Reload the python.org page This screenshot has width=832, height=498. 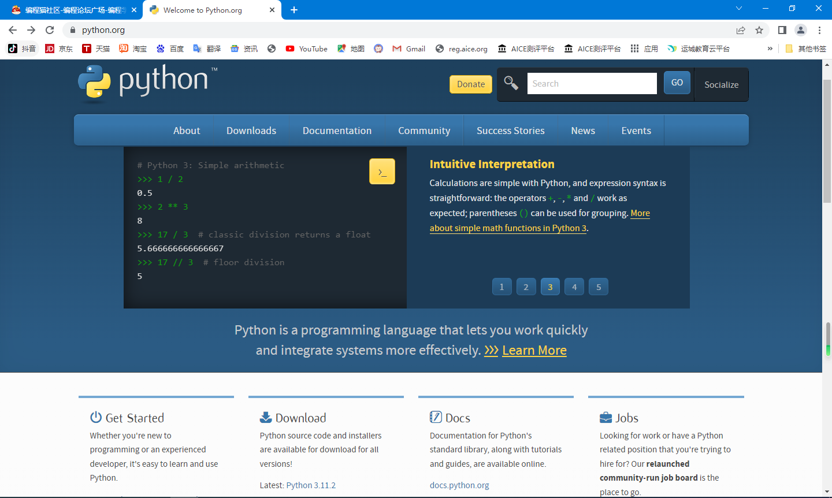pyautogui.click(x=50, y=30)
